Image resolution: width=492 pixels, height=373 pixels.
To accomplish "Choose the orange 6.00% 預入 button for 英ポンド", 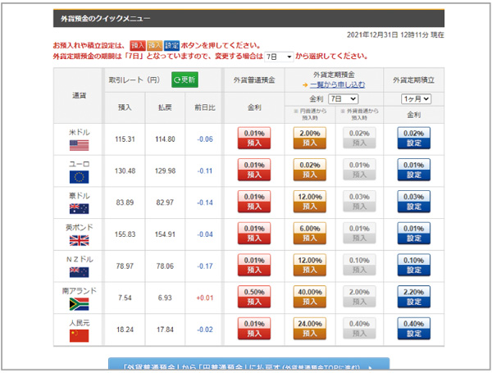I will coord(309,234).
